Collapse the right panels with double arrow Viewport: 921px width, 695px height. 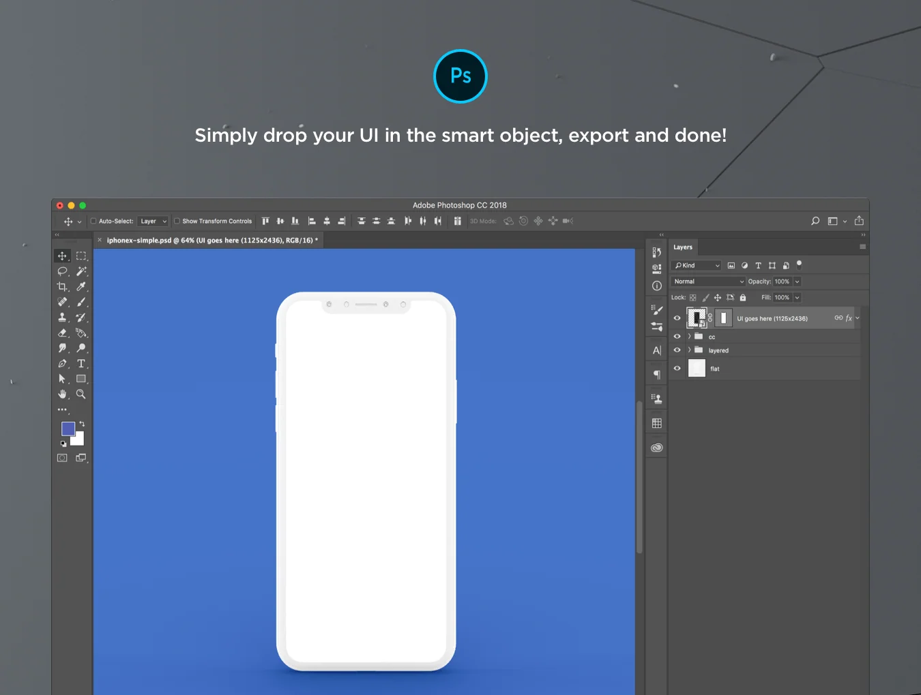point(863,234)
